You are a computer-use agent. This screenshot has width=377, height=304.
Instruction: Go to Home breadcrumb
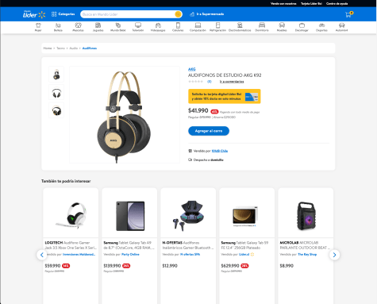tap(48, 48)
